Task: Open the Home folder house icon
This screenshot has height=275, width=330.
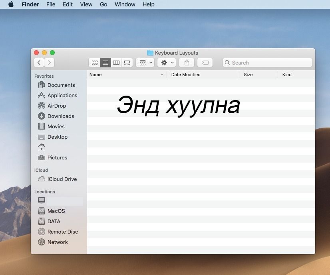Action: coord(42,147)
